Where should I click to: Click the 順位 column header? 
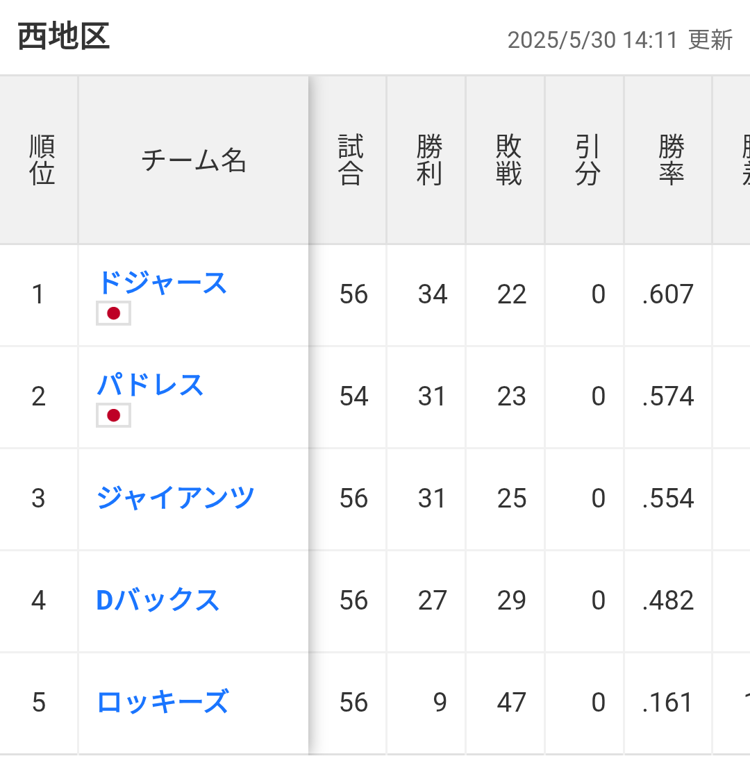42,160
